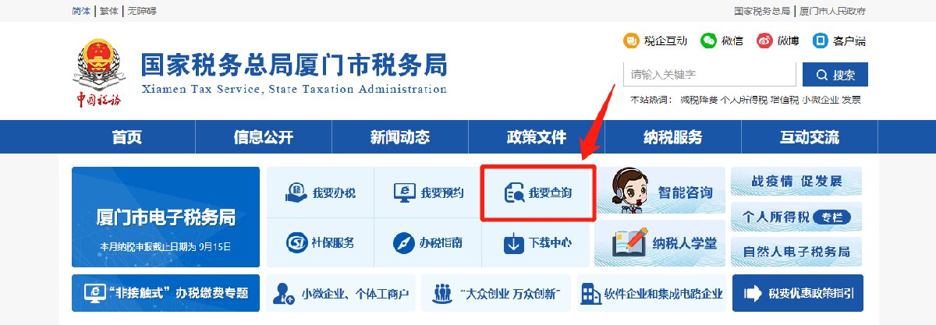Screen dimensions: 936x325
Task: Open 税费优惠政策指引 button
Action: coord(798,294)
